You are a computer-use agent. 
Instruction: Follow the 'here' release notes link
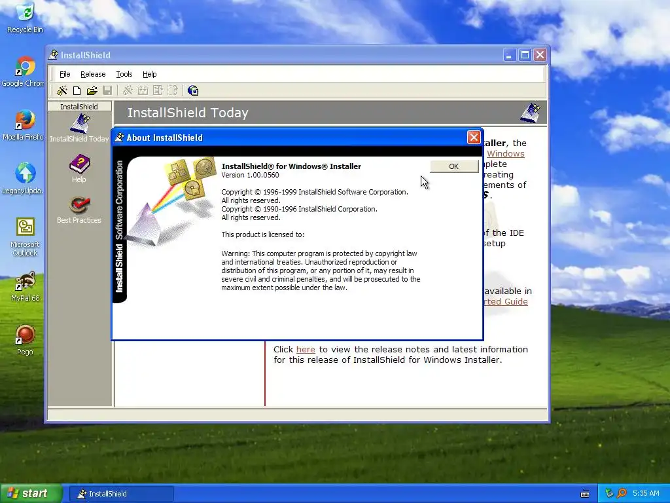coord(306,350)
